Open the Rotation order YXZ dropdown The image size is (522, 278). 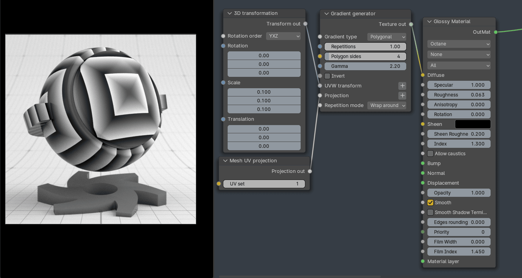[283, 36]
